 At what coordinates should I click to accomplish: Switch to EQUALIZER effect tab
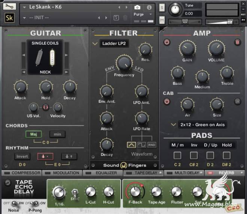pyautogui.click(x=103, y=173)
